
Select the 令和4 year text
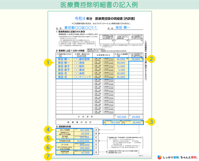click(80, 19)
